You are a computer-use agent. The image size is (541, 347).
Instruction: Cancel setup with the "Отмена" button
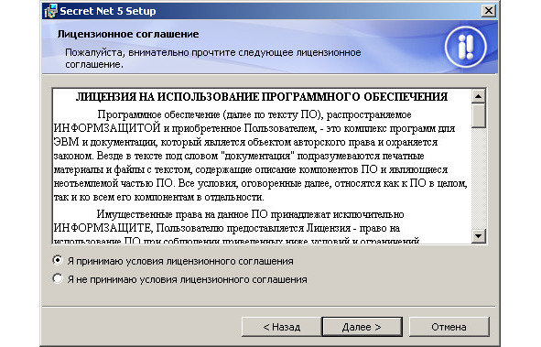pos(449,327)
